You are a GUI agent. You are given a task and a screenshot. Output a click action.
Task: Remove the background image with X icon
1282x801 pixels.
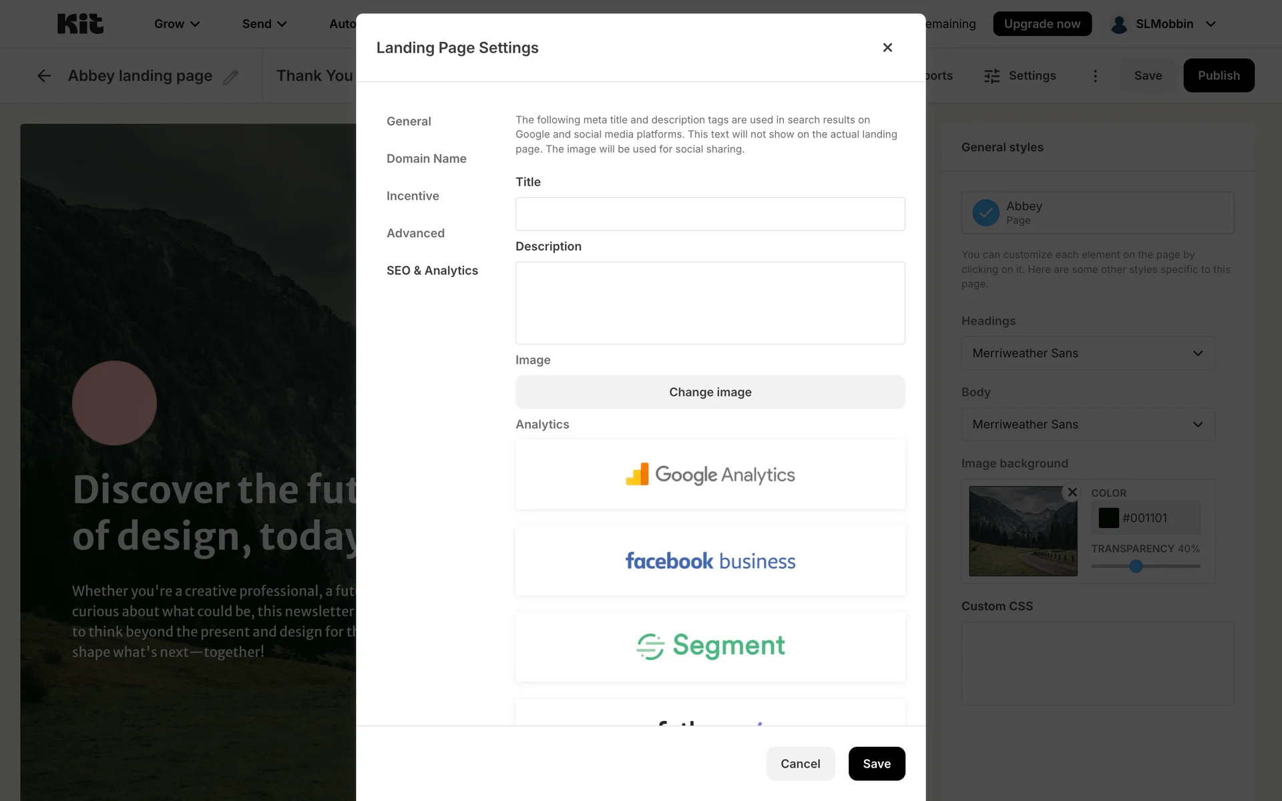[x=1072, y=492]
